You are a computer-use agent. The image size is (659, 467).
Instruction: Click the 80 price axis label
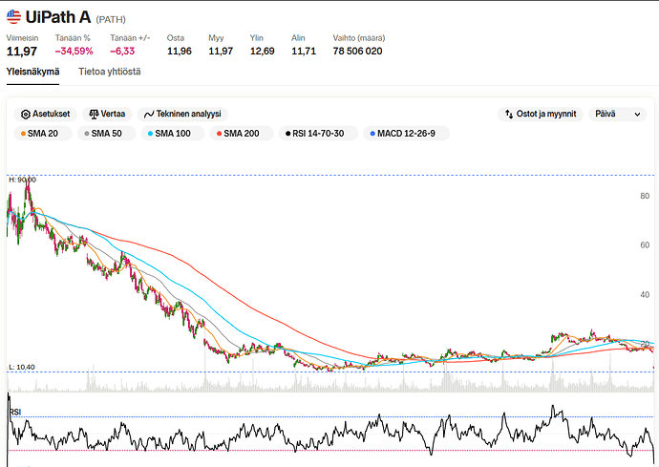coord(645,196)
